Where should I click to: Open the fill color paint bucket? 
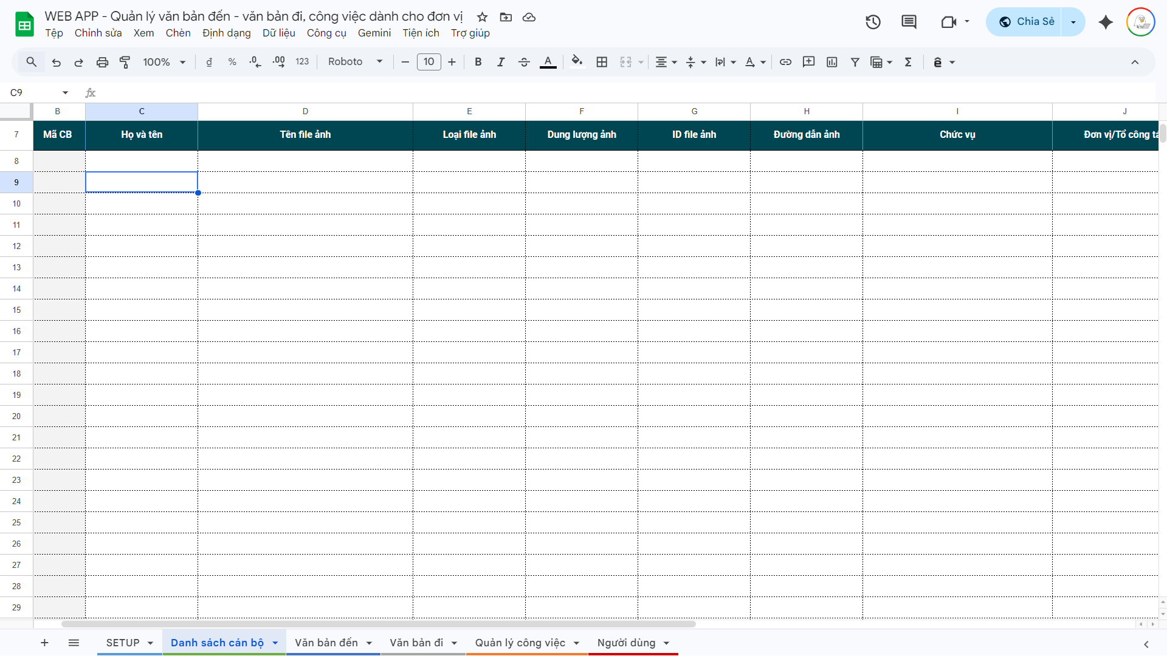coord(577,62)
